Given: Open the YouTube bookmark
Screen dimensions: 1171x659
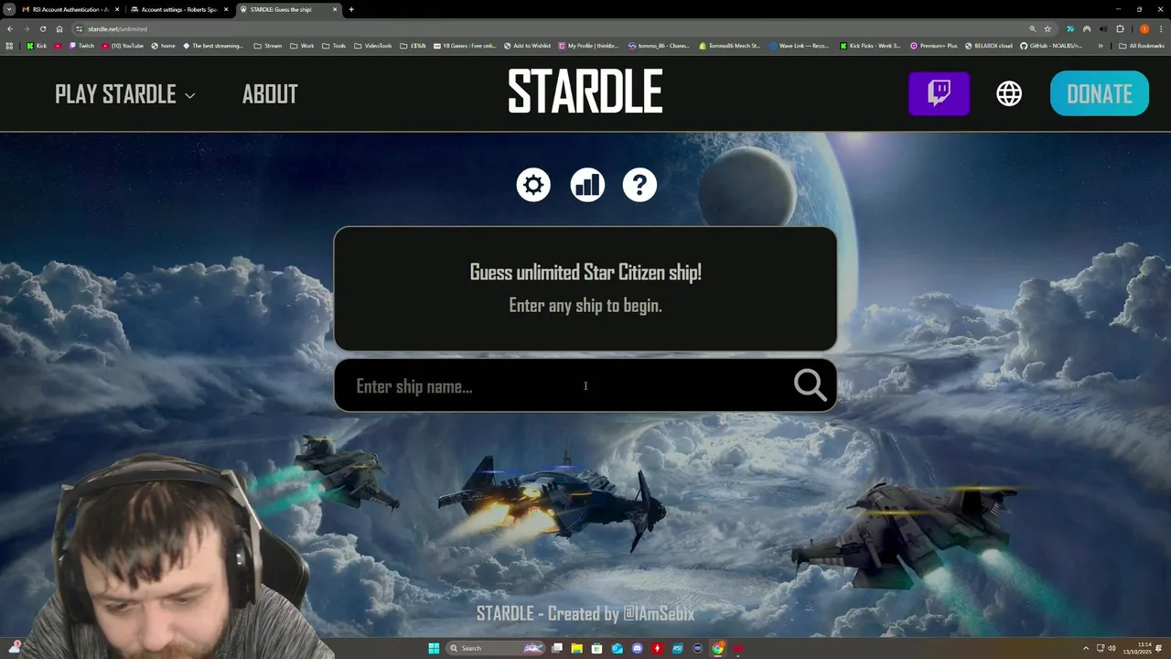Looking at the screenshot, I should (123, 45).
